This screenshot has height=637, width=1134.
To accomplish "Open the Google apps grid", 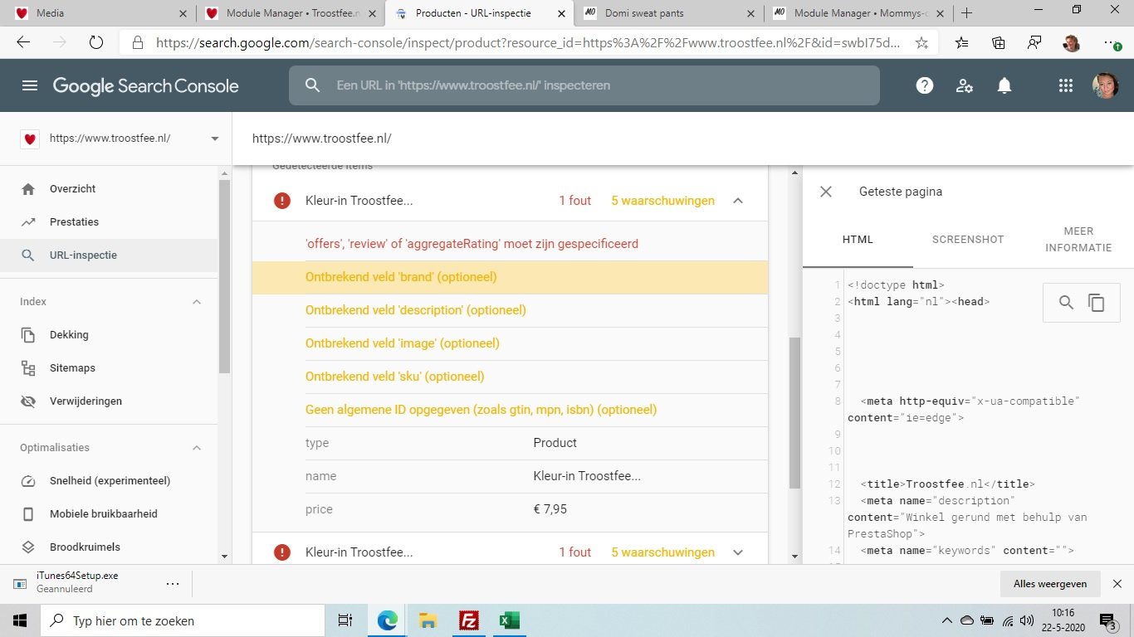I will 1066,85.
